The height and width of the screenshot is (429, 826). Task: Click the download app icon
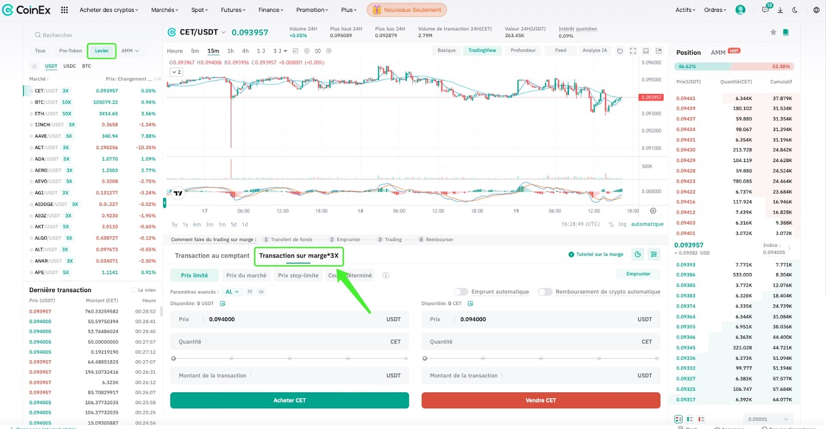(780, 10)
